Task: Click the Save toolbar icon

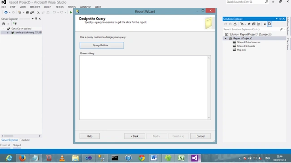Action: (x=27, y=13)
